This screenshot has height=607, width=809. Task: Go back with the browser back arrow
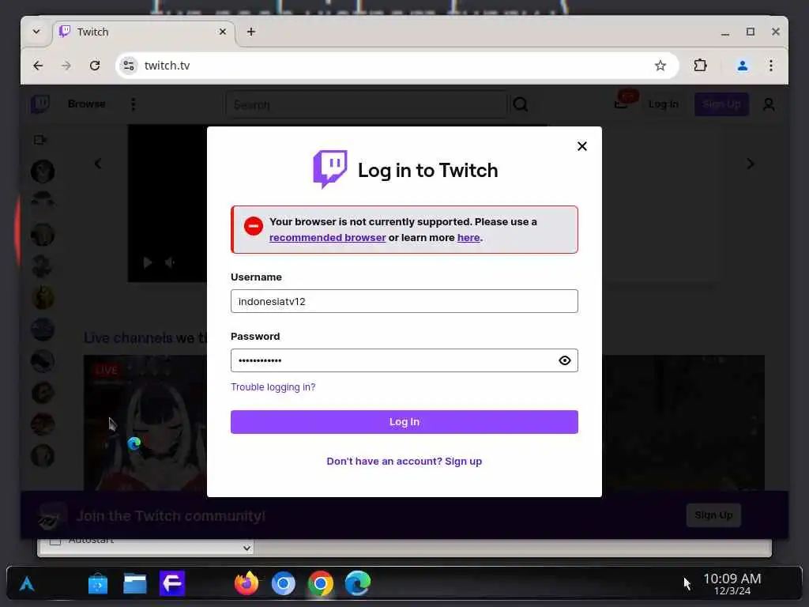38,66
